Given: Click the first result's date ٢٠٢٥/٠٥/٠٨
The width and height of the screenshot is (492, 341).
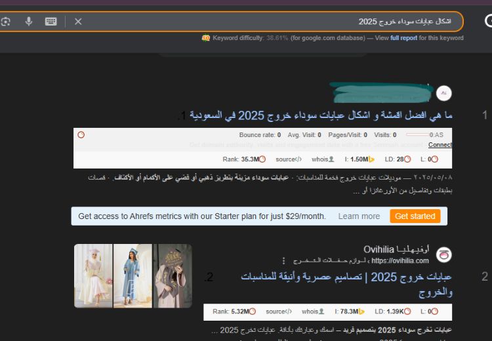Looking at the screenshot, I should [433, 178].
